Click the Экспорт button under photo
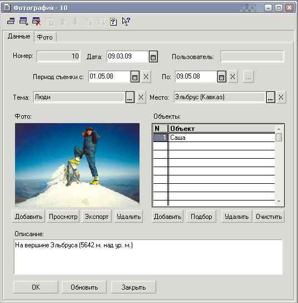298x303 pixels. [x=96, y=217]
